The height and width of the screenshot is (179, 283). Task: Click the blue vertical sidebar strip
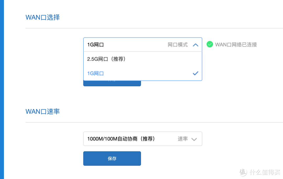coord(2,89)
